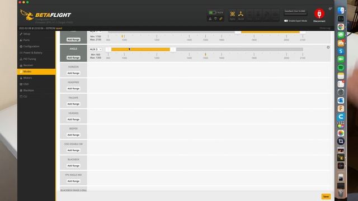Click the HORIZON mode label

coord(73,67)
